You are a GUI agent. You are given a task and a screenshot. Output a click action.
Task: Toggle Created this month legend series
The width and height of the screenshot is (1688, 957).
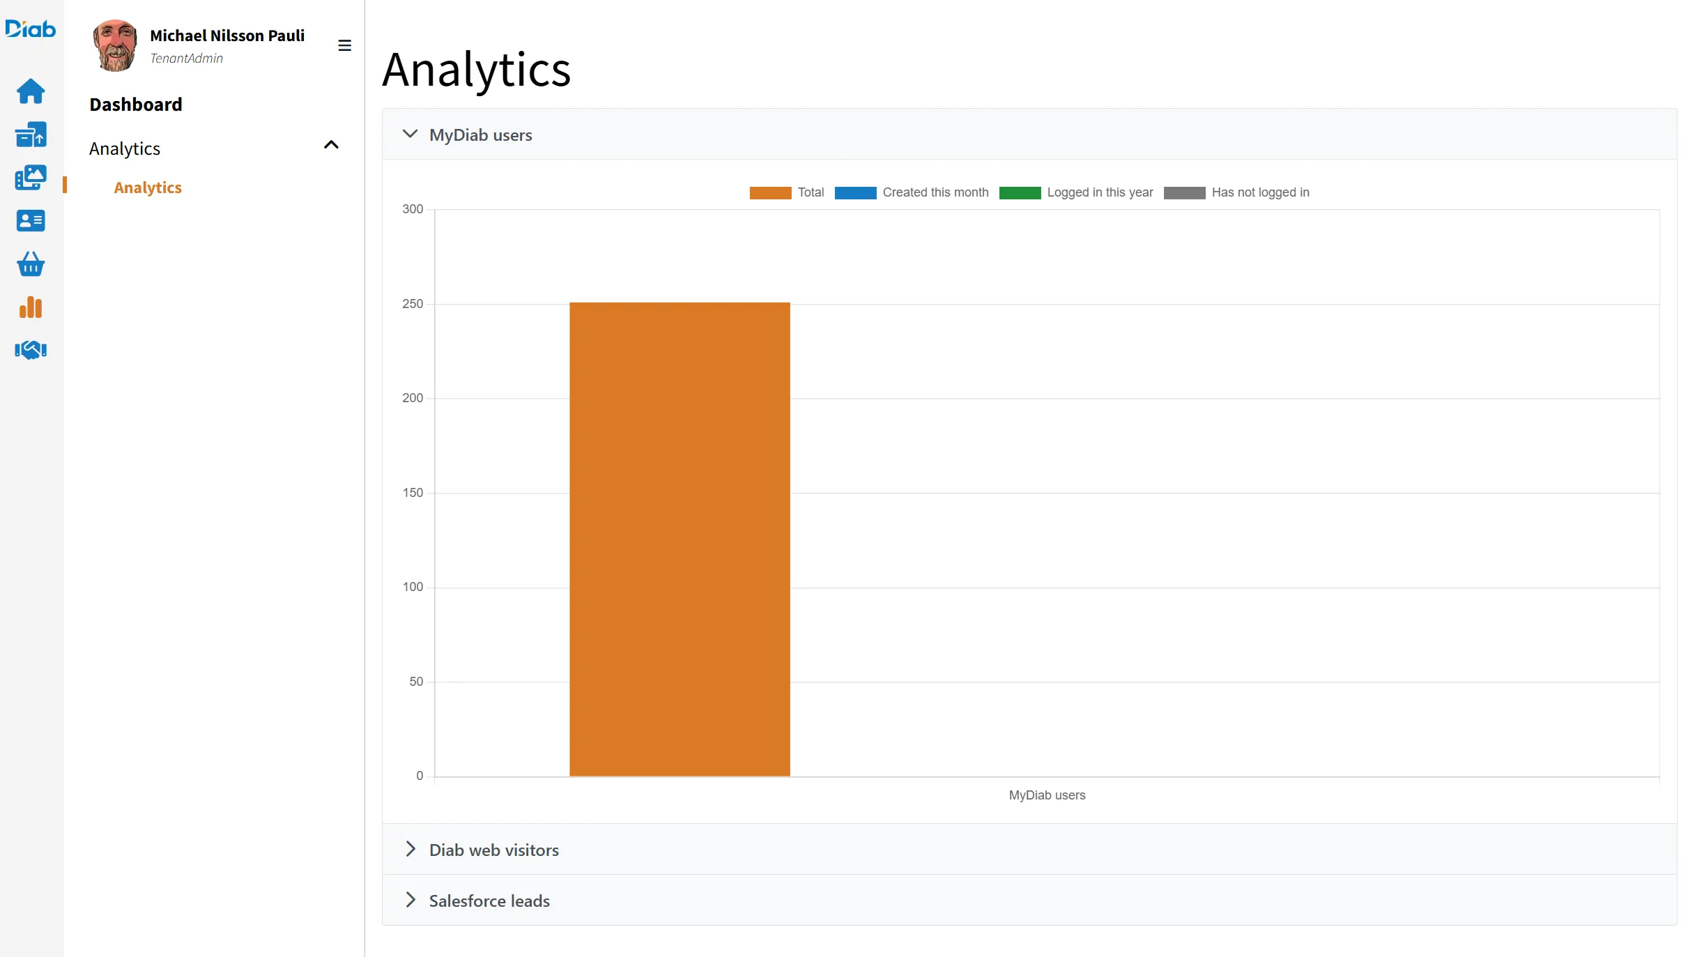coord(911,192)
